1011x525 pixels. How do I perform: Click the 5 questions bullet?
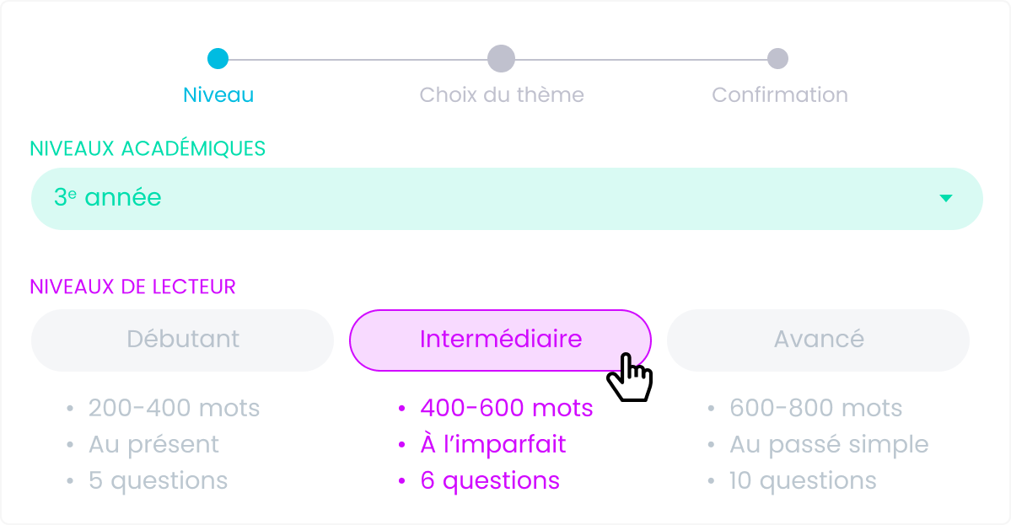(158, 481)
